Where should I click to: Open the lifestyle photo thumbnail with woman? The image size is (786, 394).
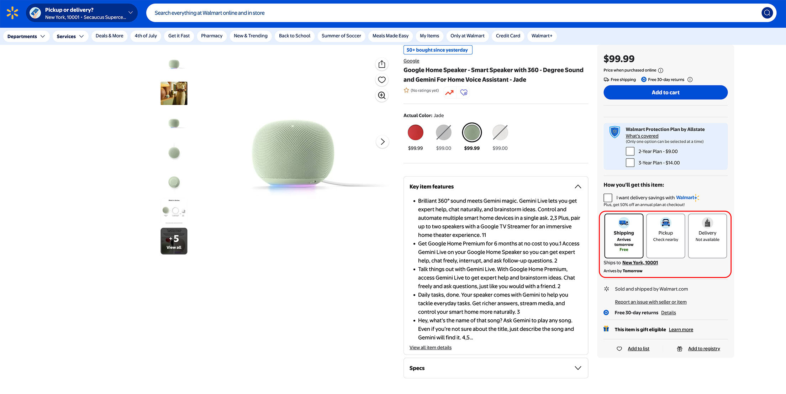[174, 93]
